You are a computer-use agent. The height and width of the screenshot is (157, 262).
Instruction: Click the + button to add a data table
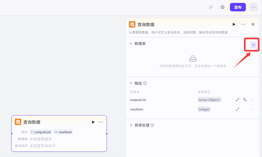coord(251,45)
